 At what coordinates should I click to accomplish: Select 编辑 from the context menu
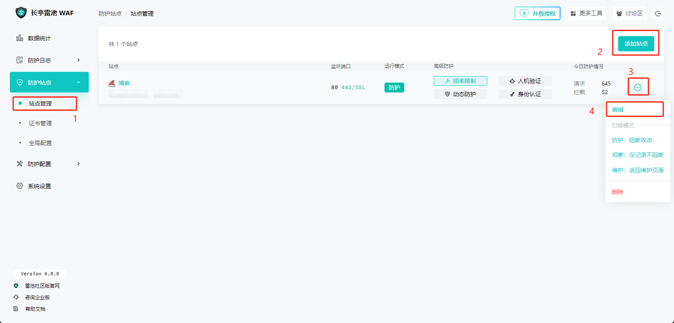tap(618, 110)
